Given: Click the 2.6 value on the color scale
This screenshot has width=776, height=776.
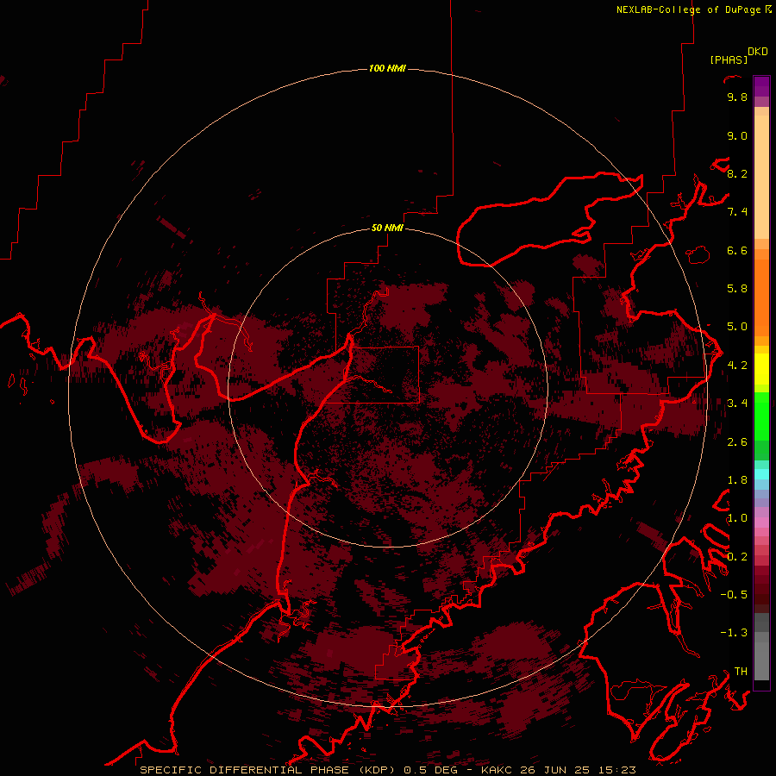Looking at the screenshot, I should (x=737, y=442).
